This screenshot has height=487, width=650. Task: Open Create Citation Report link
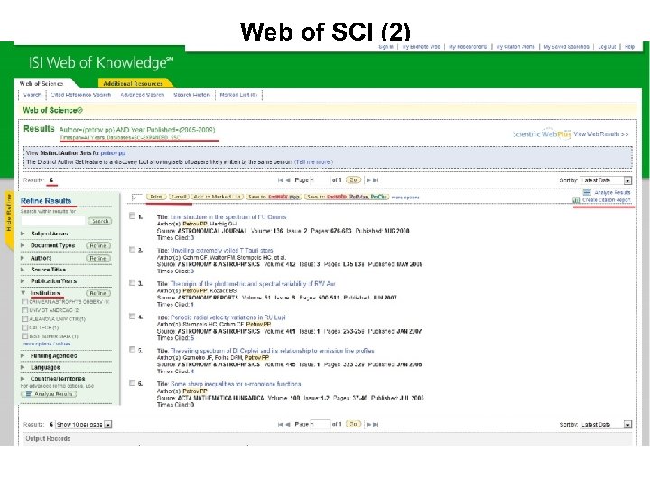[x=607, y=200]
